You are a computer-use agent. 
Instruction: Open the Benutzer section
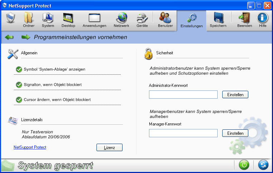[x=165, y=20]
